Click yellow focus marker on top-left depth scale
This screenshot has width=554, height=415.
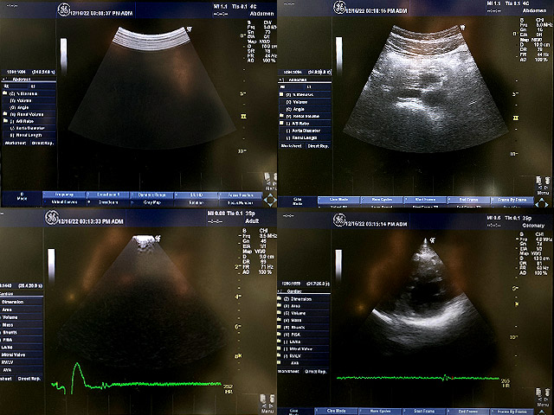click(x=243, y=117)
